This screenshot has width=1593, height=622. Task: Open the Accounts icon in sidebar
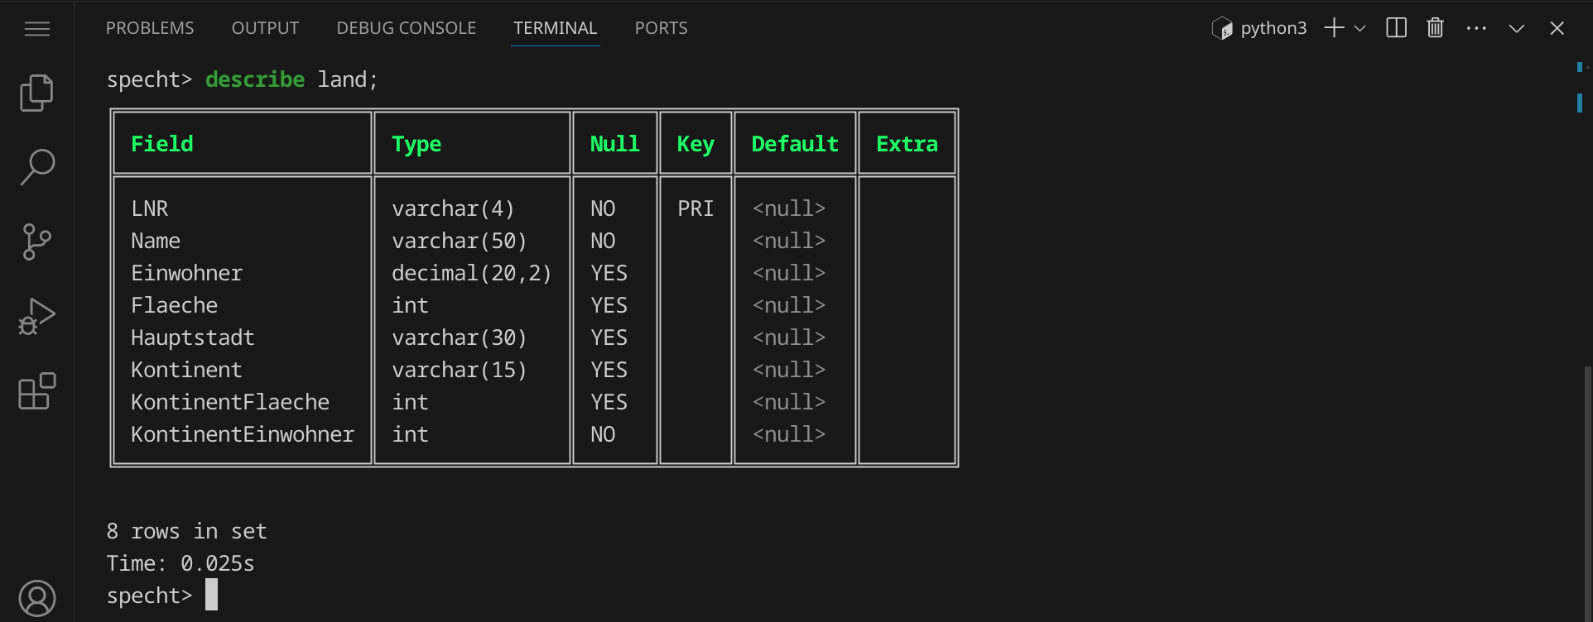coord(36,598)
